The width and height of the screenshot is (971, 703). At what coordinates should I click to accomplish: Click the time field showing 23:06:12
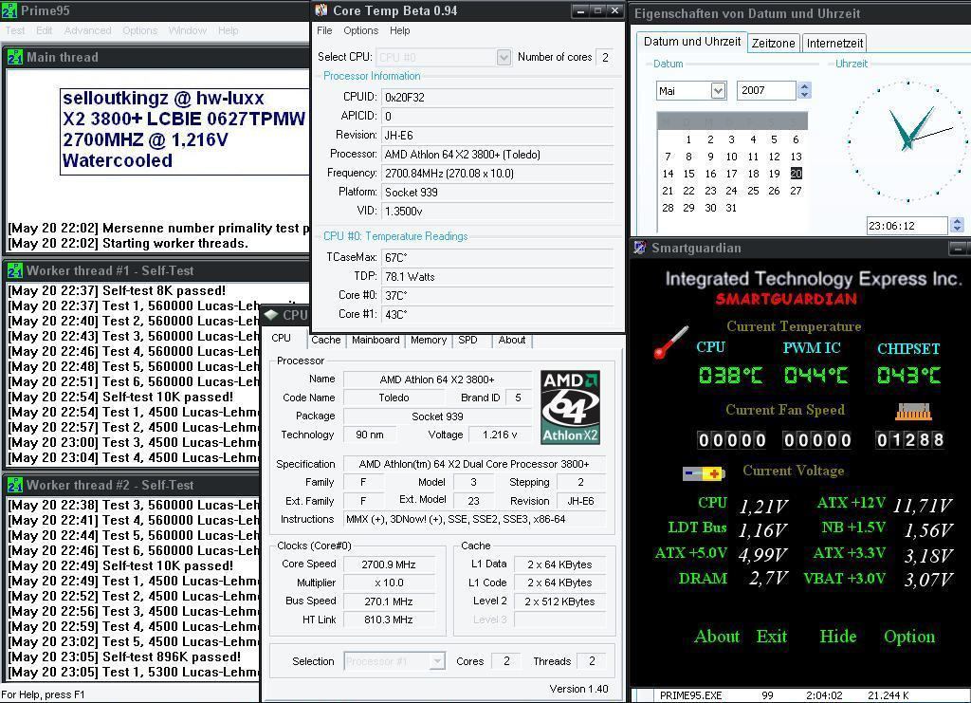pos(907,226)
